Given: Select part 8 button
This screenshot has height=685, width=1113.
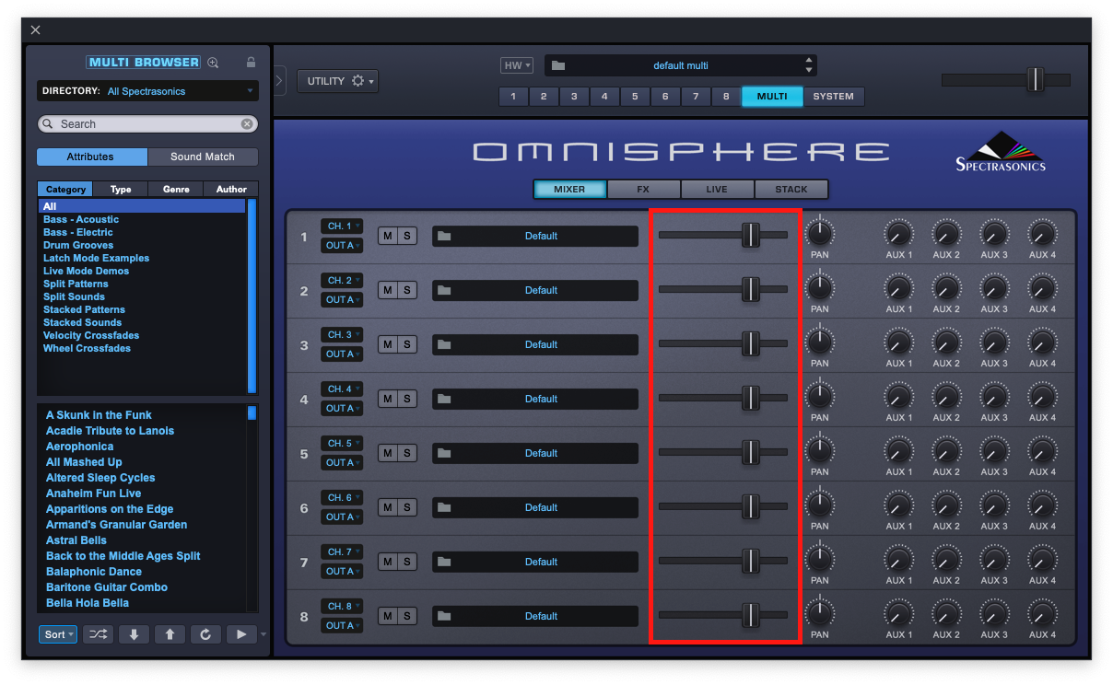Looking at the screenshot, I should coord(726,96).
